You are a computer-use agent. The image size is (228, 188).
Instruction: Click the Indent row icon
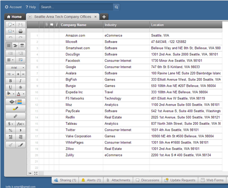click(20, 53)
